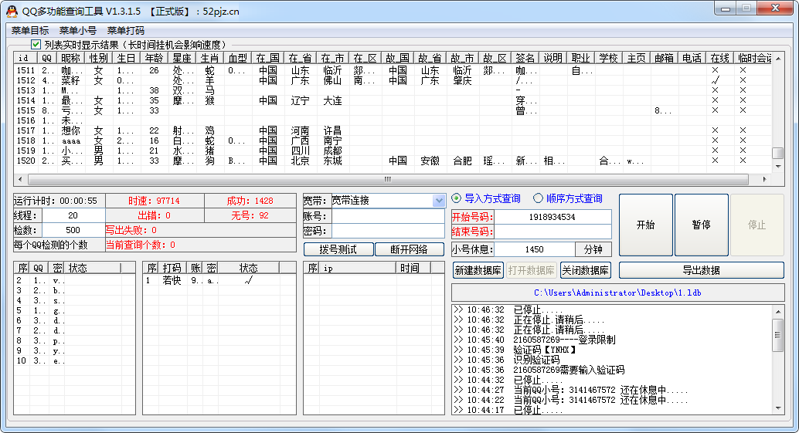Viewport: 799px width, 433px height.
Task: Click 关闭数据库 button
Action: tap(585, 270)
